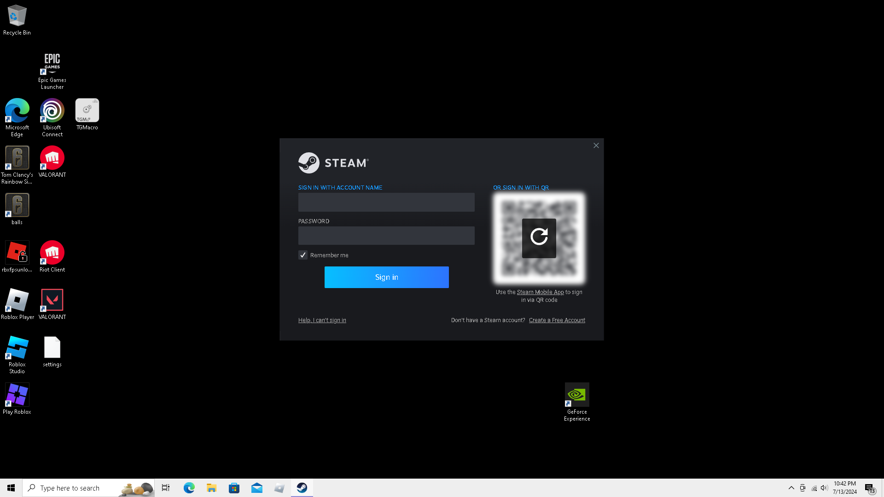This screenshot has width=884, height=497.
Task: Open the Windows Start menu
Action: pos(11,488)
